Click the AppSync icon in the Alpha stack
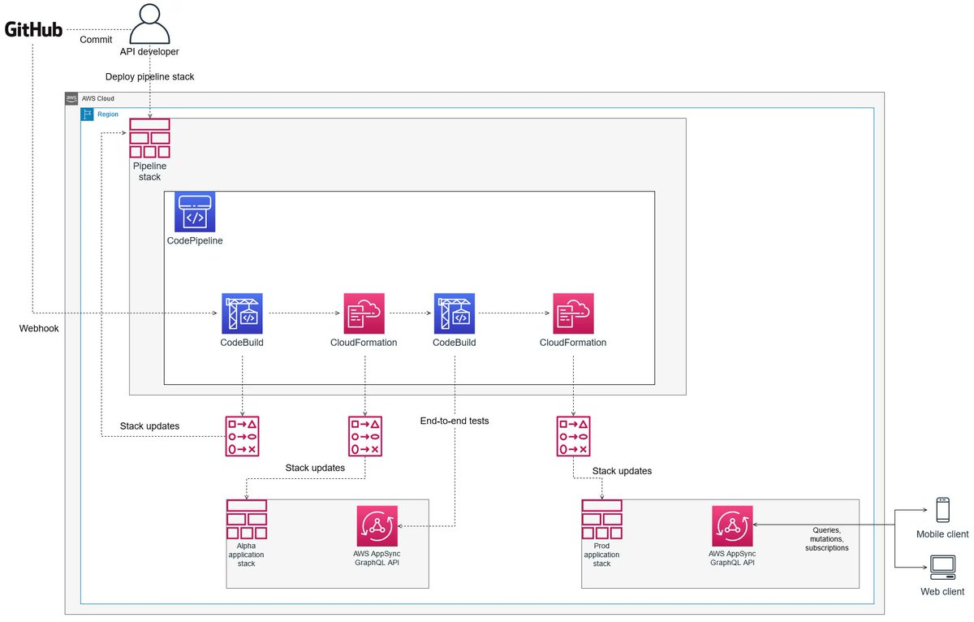The height and width of the screenshot is (622, 974). point(377,526)
